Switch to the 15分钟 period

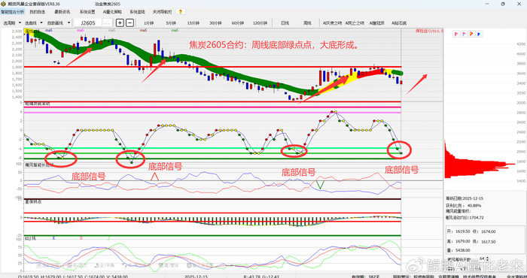tap(193, 23)
